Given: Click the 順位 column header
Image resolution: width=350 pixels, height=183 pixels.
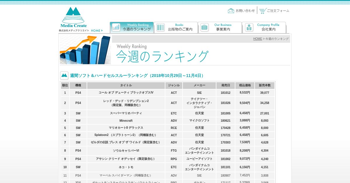Looking at the screenshot, I should click(x=65, y=85).
